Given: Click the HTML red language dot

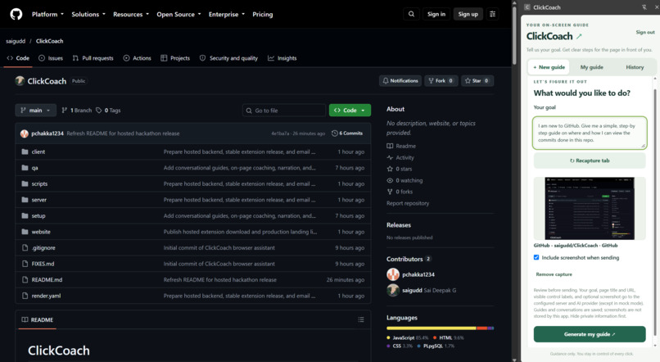Looking at the screenshot, I should tap(435, 337).
